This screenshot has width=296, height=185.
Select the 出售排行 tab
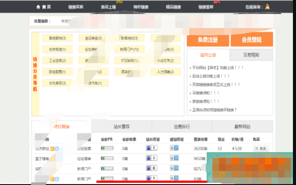pyautogui.click(x=182, y=126)
